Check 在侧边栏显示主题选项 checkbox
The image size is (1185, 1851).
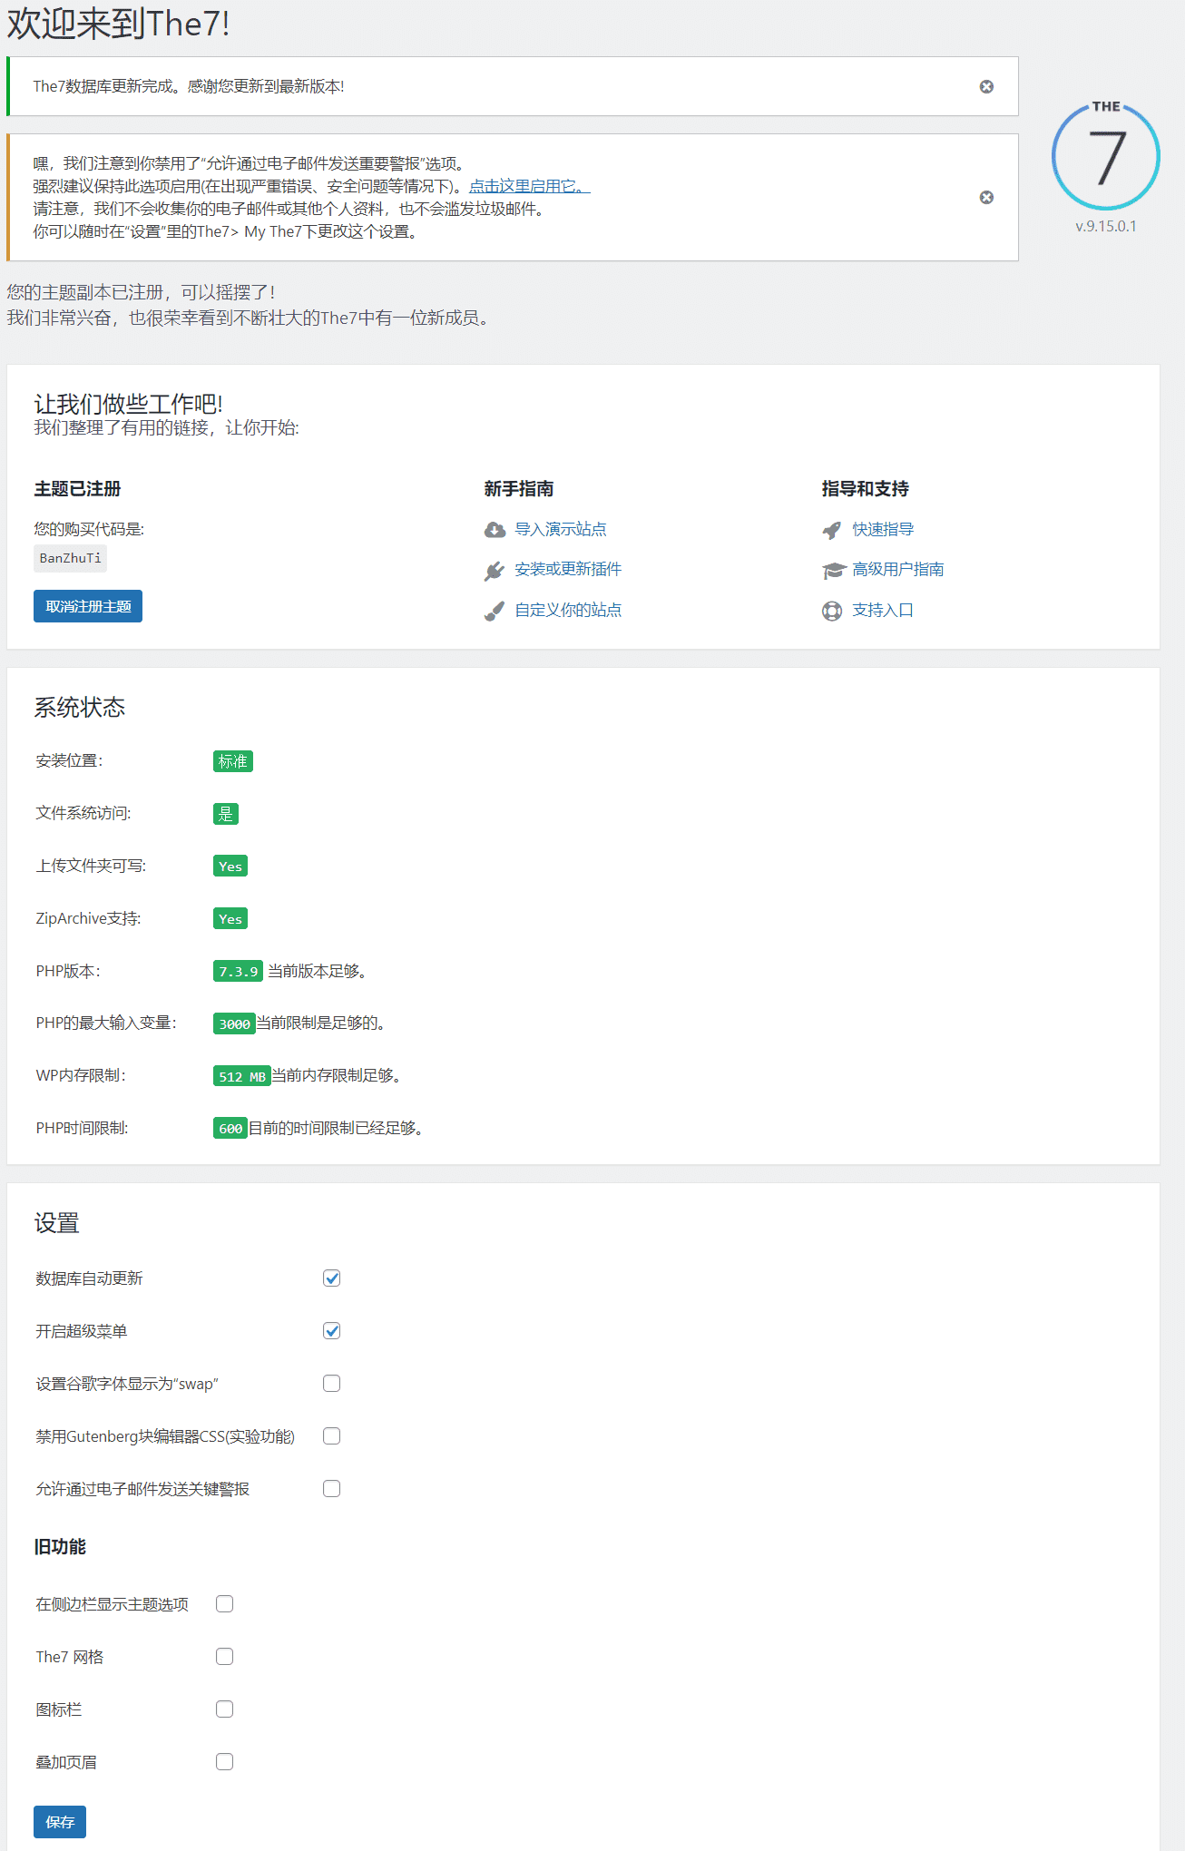coord(225,1604)
